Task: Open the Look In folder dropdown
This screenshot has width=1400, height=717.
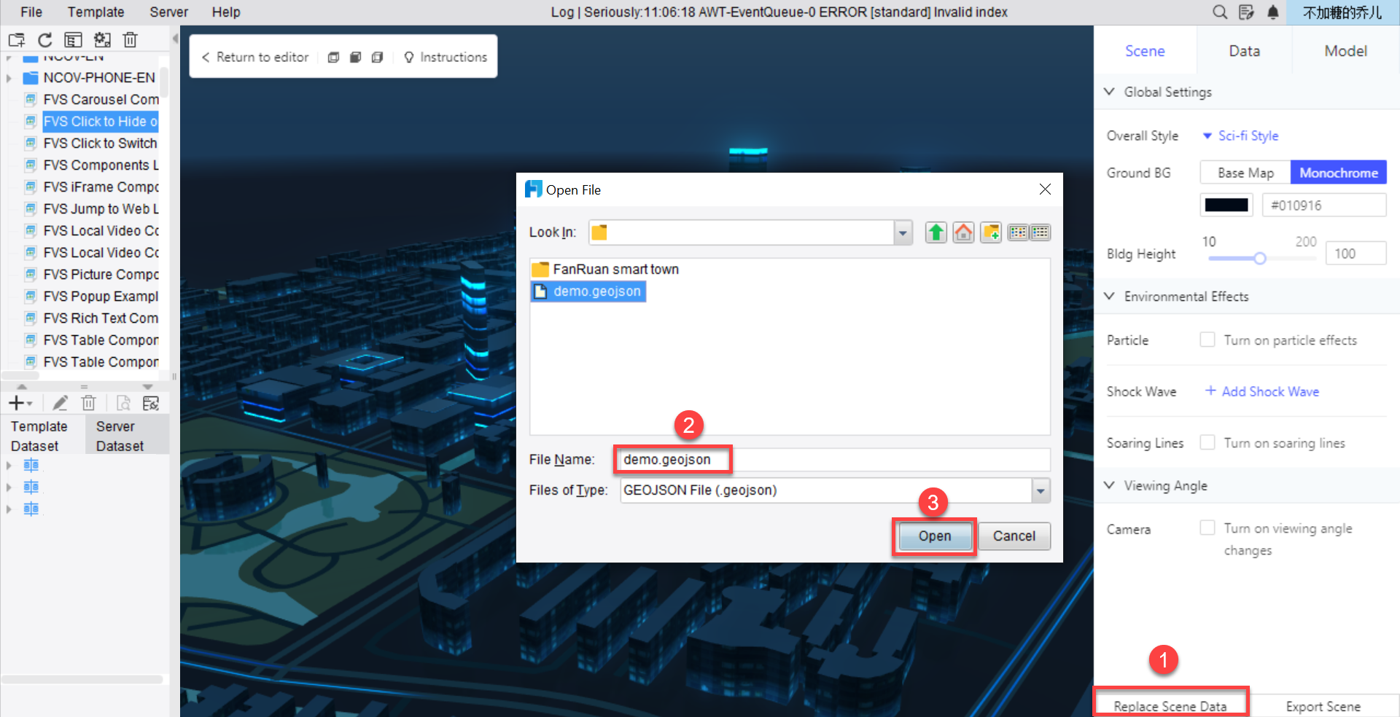Action: [903, 232]
